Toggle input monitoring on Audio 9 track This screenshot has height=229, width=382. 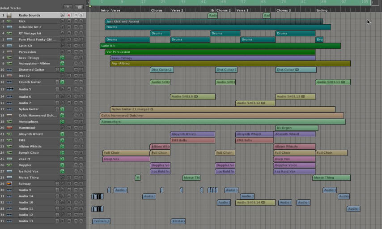(x=57, y=190)
